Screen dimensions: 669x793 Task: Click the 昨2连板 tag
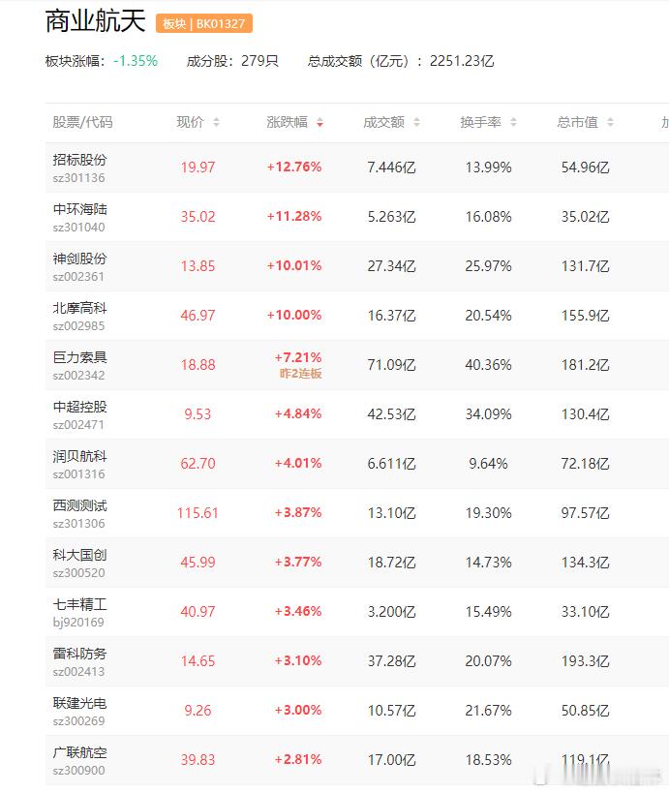tap(301, 374)
